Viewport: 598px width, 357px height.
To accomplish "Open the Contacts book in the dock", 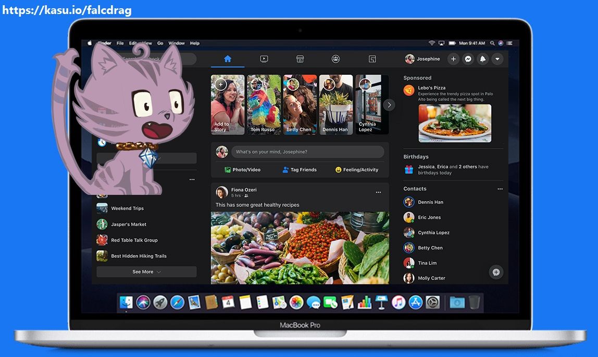I will point(211,302).
